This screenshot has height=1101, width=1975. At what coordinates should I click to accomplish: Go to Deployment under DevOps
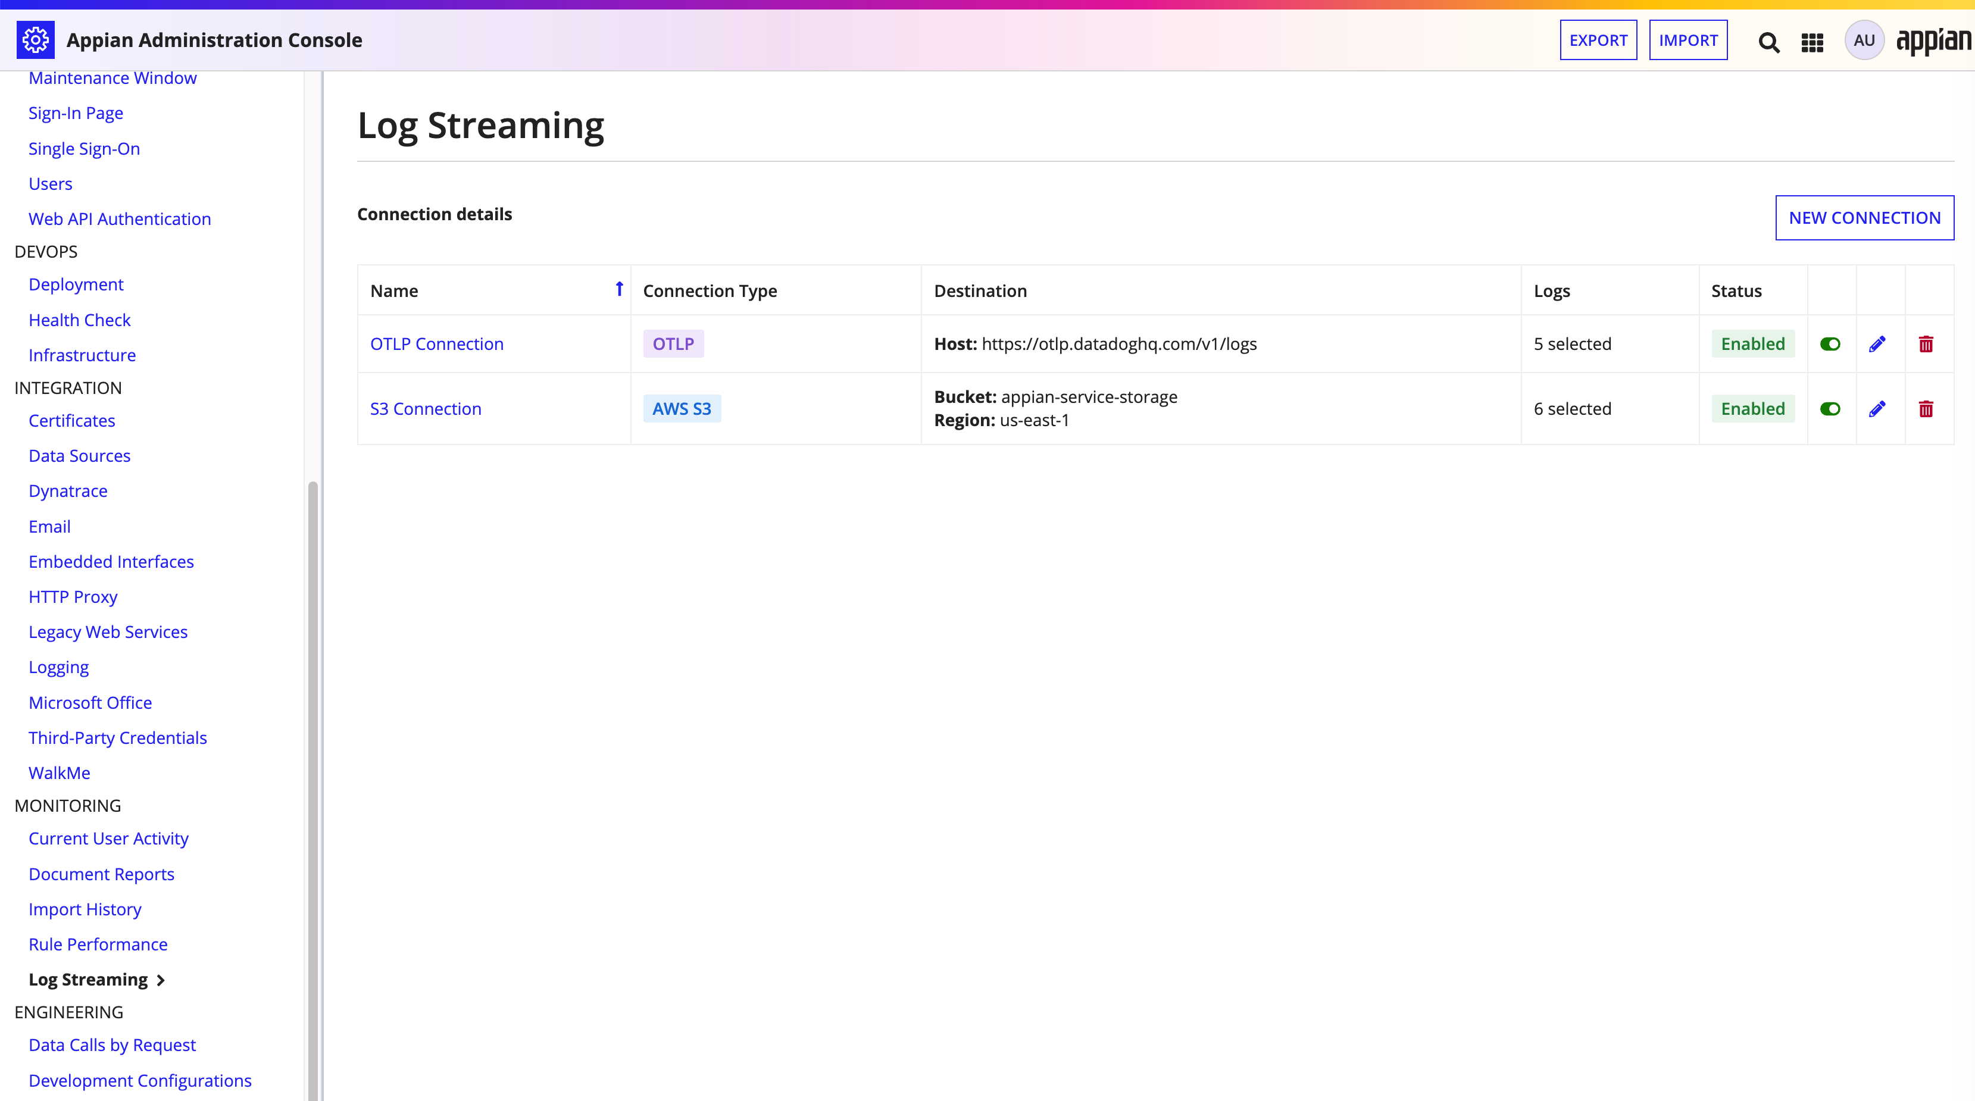[x=76, y=284]
